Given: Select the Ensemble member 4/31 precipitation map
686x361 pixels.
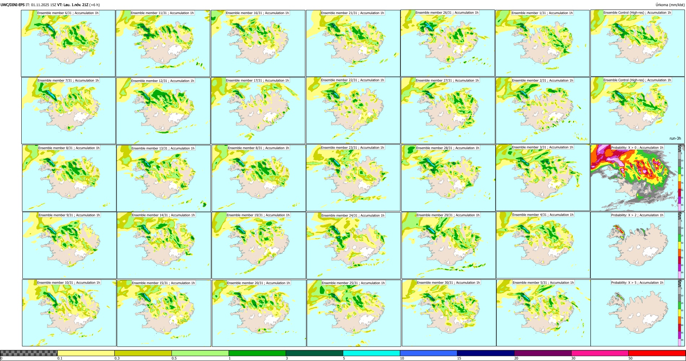Looking at the screenshot, I should pyautogui.click(x=543, y=245).
